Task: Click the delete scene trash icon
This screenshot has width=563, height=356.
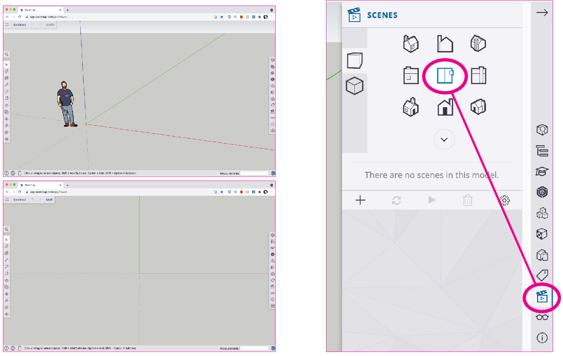Action: 467,200
